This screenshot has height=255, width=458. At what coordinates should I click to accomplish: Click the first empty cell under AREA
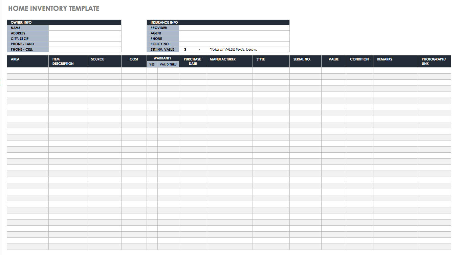pyautogui.click(x=27, y=70)
